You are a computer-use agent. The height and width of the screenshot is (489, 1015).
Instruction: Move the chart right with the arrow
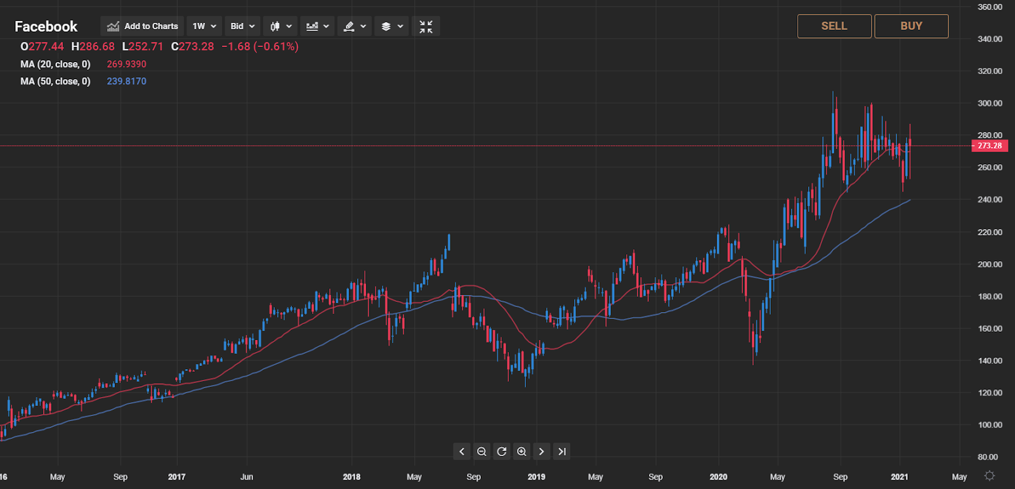click(x=541, y=452)
